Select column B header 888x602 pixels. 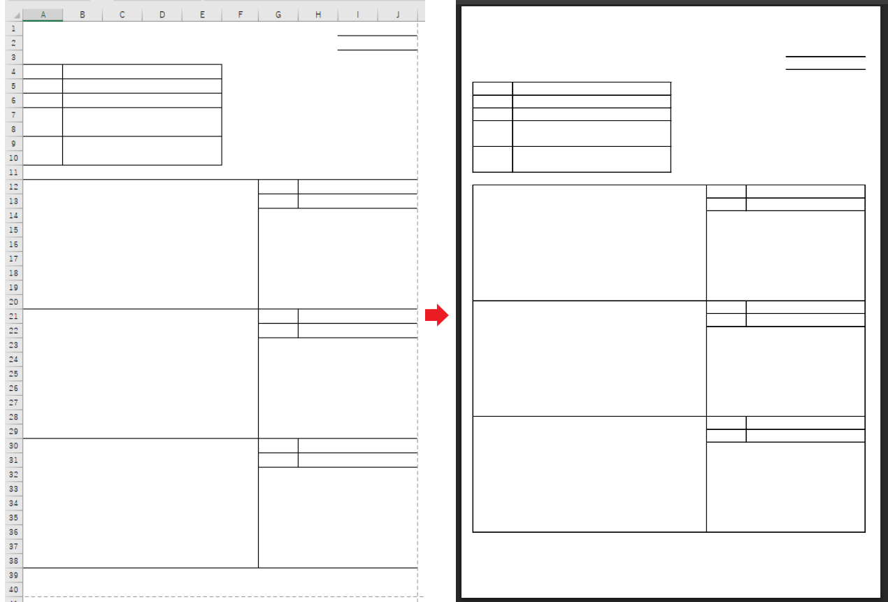83,15
